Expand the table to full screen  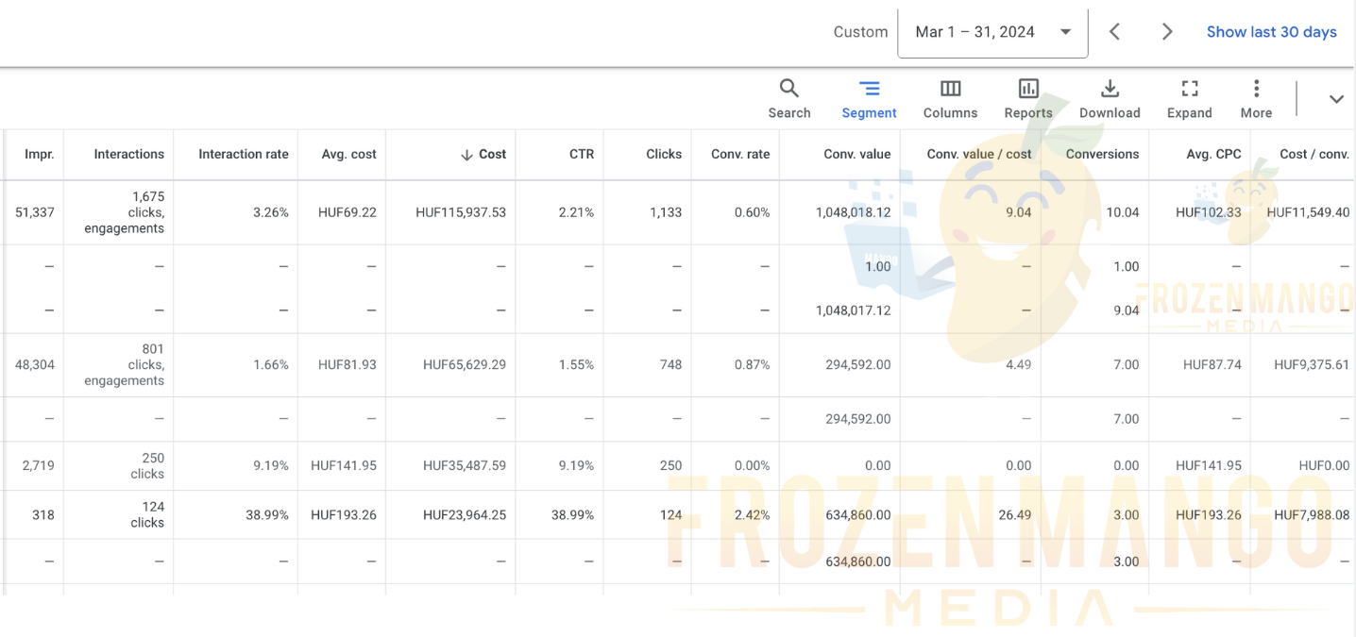coord(1189,99)
